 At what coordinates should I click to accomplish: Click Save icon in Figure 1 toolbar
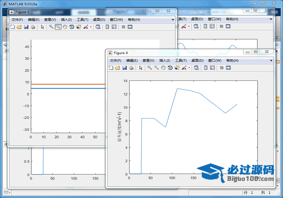click(x=26, y=27)
